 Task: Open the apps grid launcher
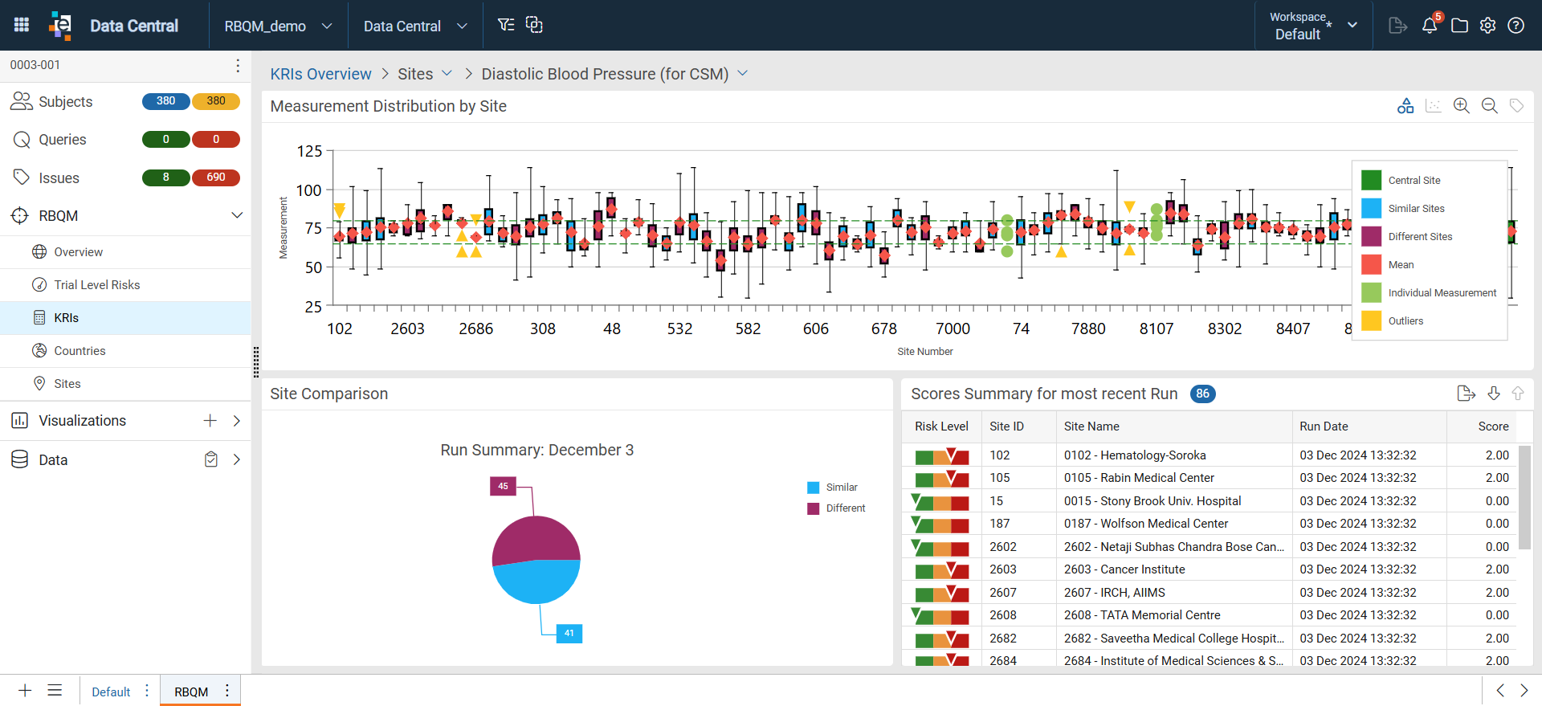coord(22,25)
